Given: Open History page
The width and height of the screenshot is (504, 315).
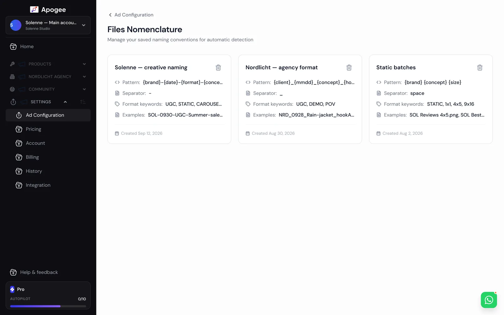Looking at the screenshot, I should [48, 171].
